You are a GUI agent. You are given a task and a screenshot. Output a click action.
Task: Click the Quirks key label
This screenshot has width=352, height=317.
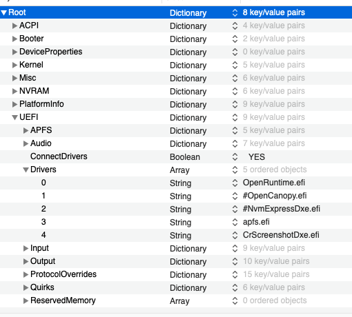click(x=42, y=287)
